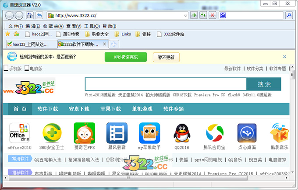Click the 搜索 button
The height and width of the screenshot is (190, 298).
pos(264,84)
